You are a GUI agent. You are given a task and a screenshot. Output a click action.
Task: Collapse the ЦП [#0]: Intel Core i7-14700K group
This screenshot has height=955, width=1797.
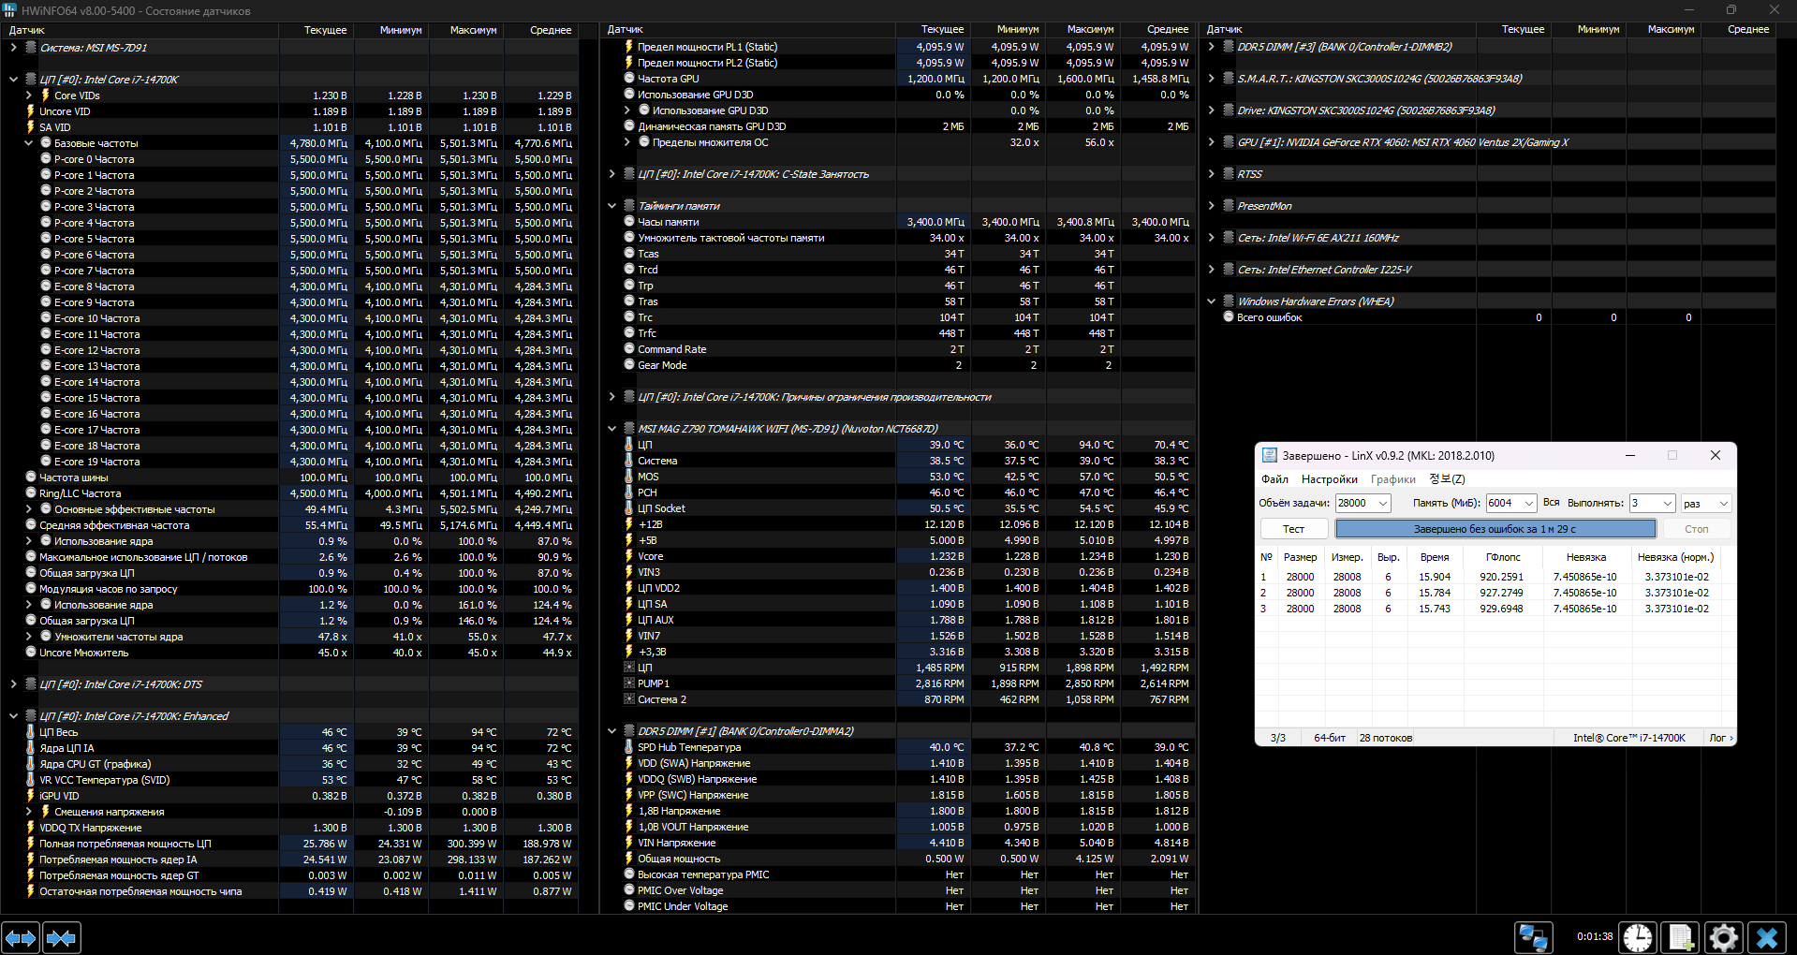tap(13, 80)
